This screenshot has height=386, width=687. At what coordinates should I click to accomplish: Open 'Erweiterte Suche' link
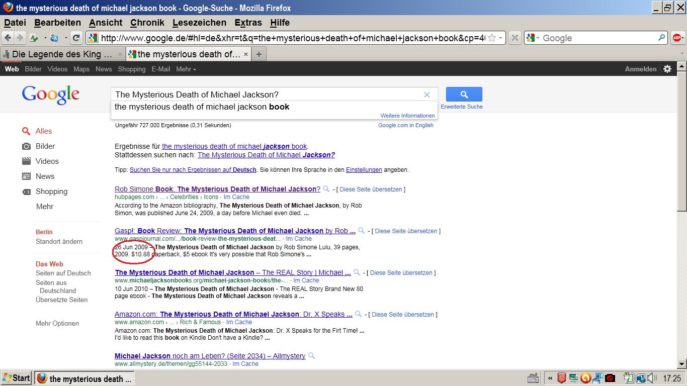tap(462, 107)
